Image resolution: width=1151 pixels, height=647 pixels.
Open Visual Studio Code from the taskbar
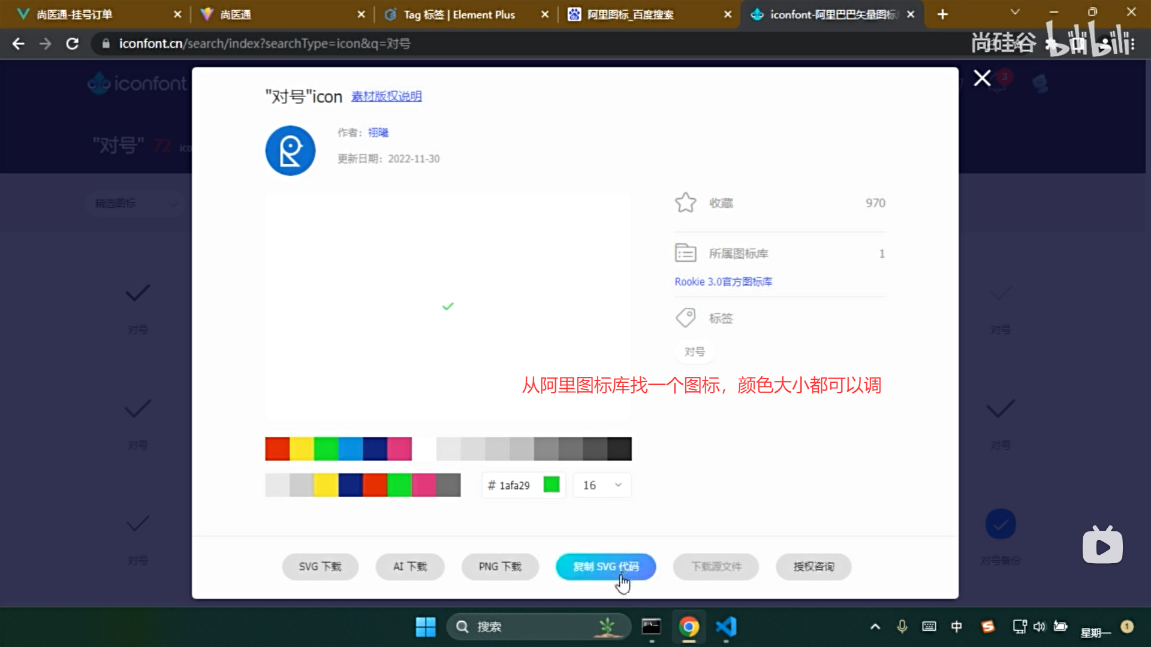click(x=725, y=627)
